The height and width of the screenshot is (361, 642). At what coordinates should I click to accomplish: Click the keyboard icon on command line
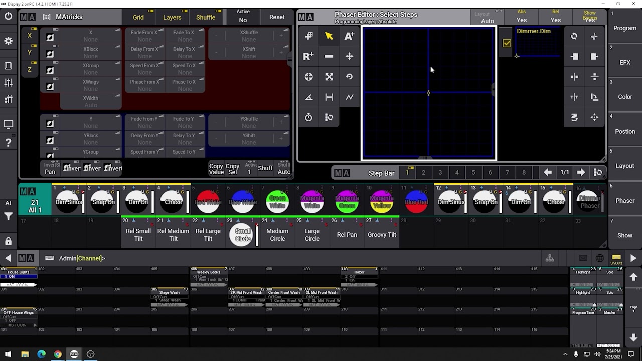pos(49,258)
